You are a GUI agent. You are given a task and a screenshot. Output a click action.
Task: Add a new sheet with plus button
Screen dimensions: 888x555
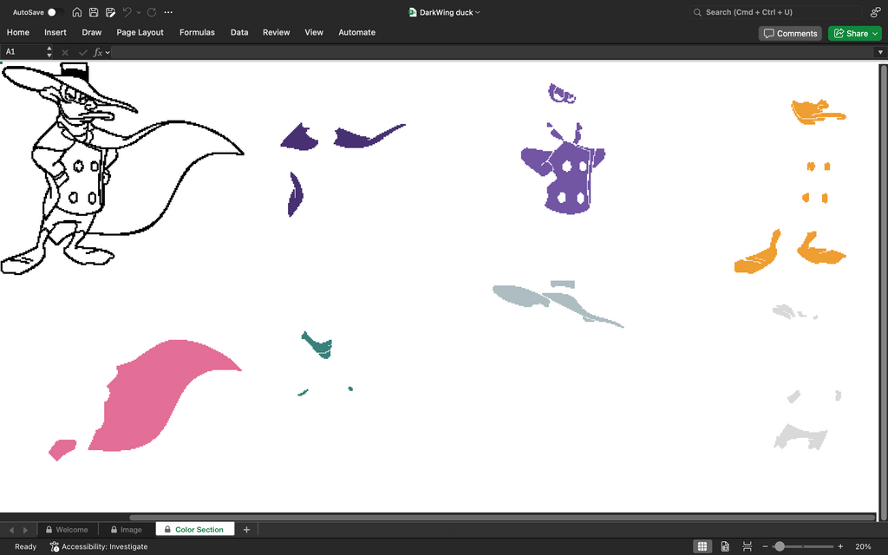click(x=246, y=530)
